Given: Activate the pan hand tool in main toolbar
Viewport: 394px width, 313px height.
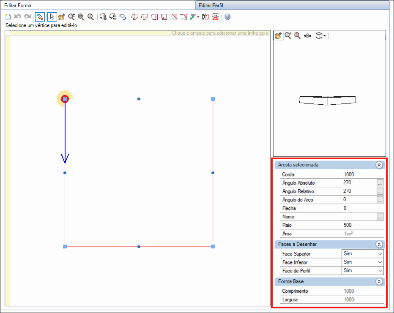Looking at the screenshot, I should (x=62, y=17).
